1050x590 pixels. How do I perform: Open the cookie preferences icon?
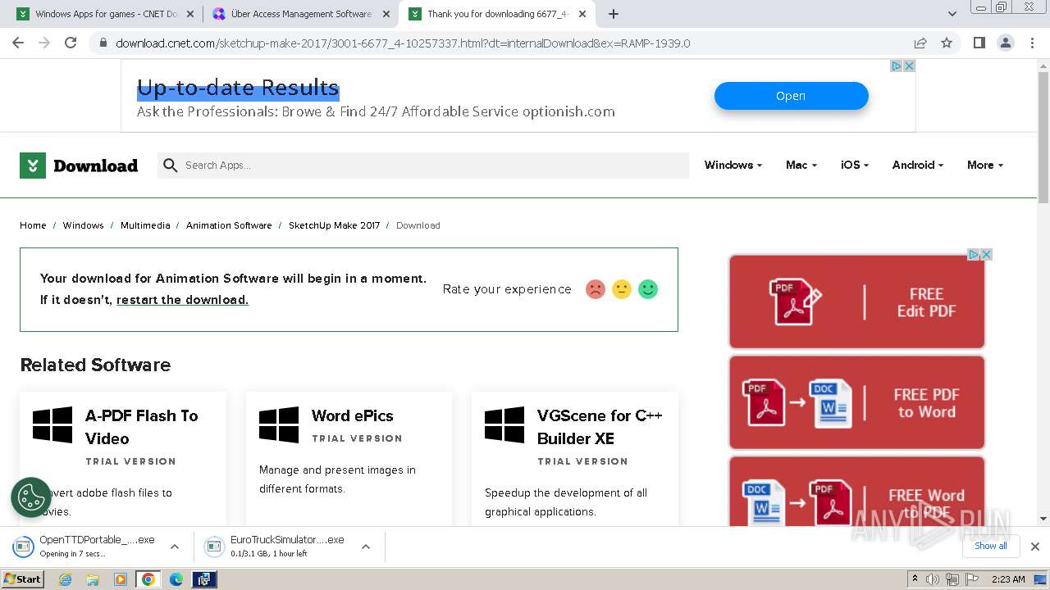click(31, 497)
